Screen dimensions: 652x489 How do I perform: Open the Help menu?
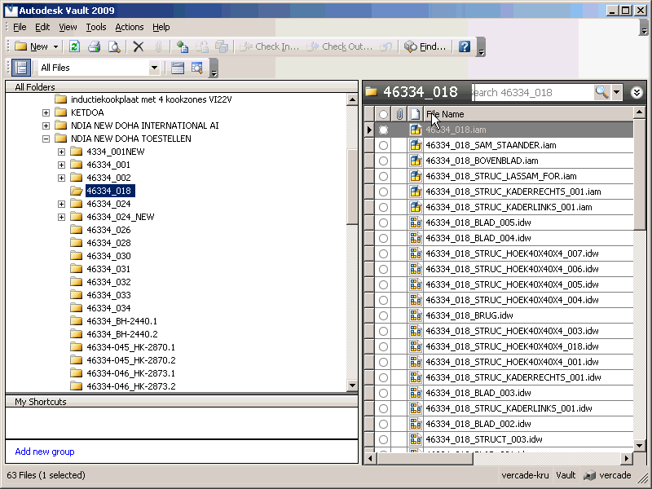[161, 27]
